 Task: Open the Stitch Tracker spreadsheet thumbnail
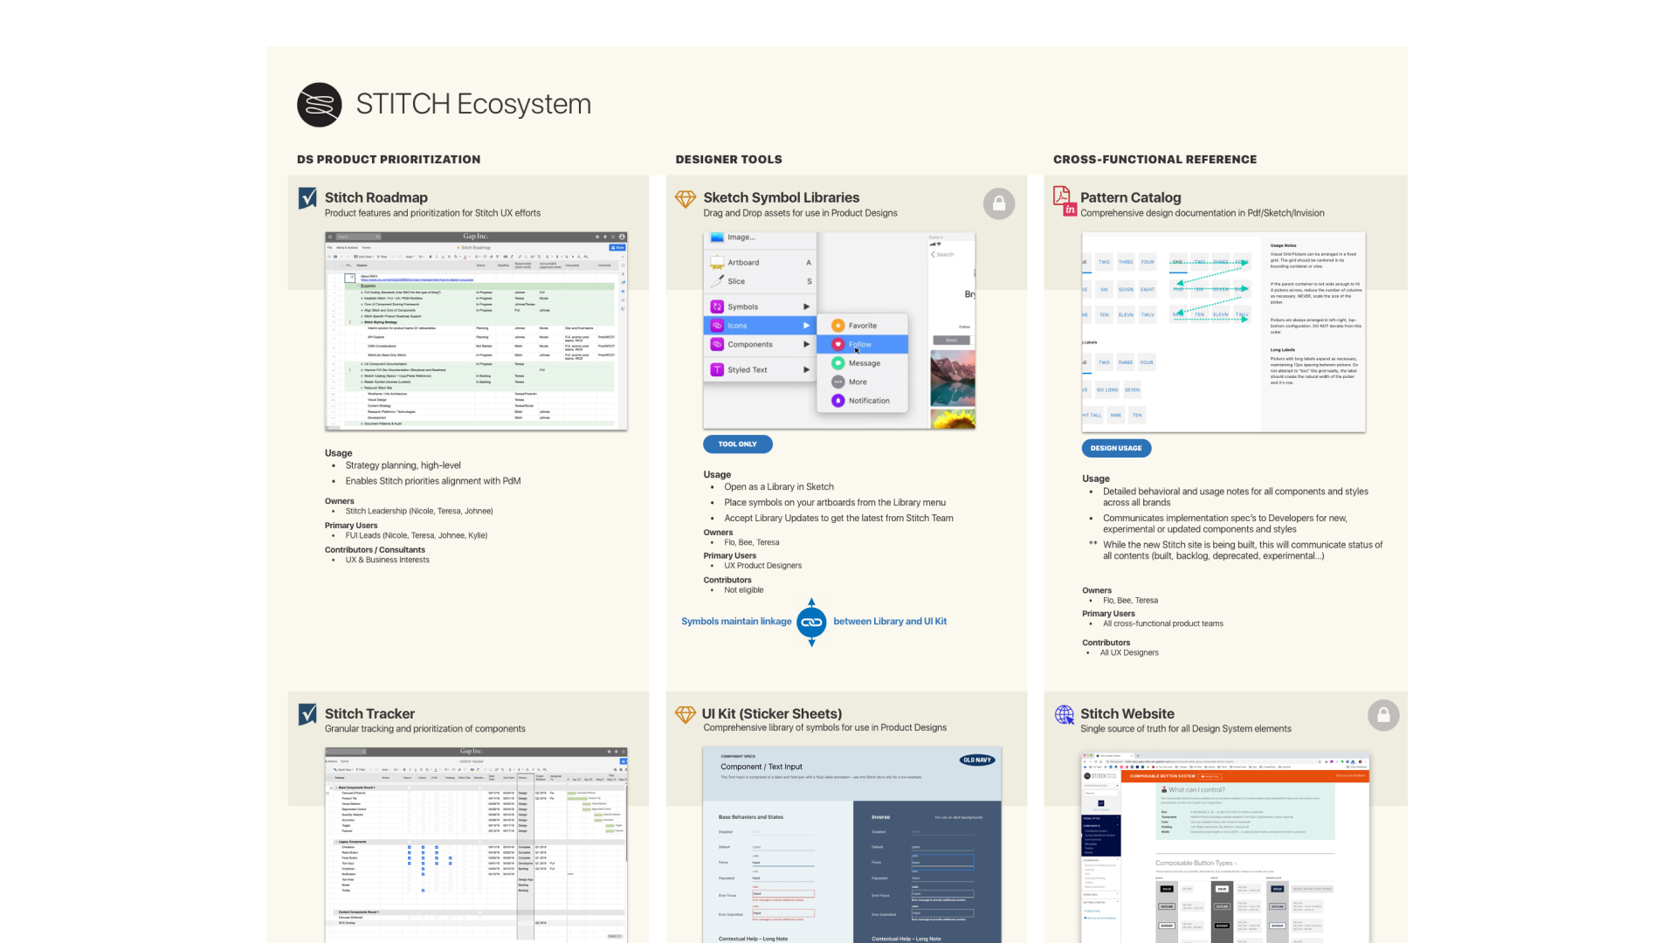coord(476,844)
